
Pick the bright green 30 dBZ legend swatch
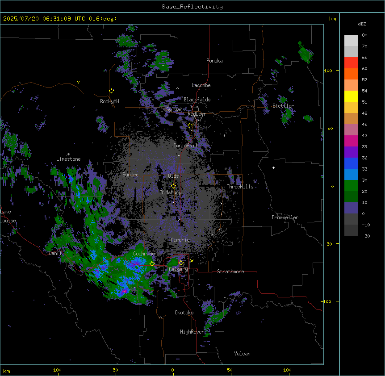[x=351, y=186]
